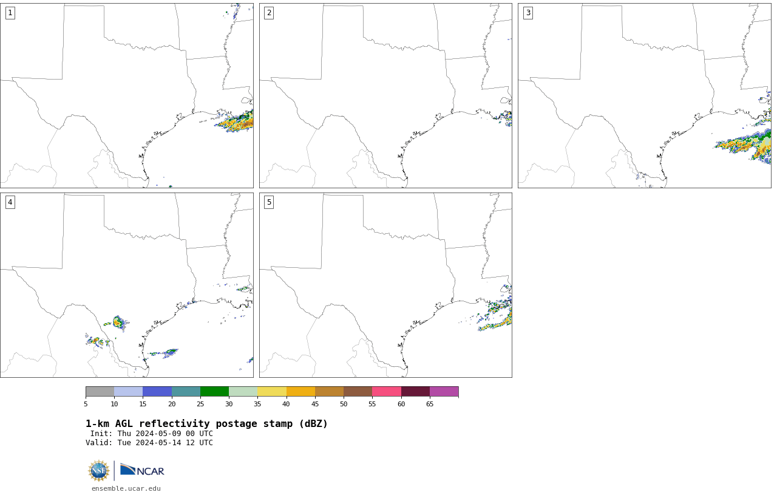777x495 pixels.
Task: Select the pale green 30-35 dBZ swatch
Action: tap(243, 391)
